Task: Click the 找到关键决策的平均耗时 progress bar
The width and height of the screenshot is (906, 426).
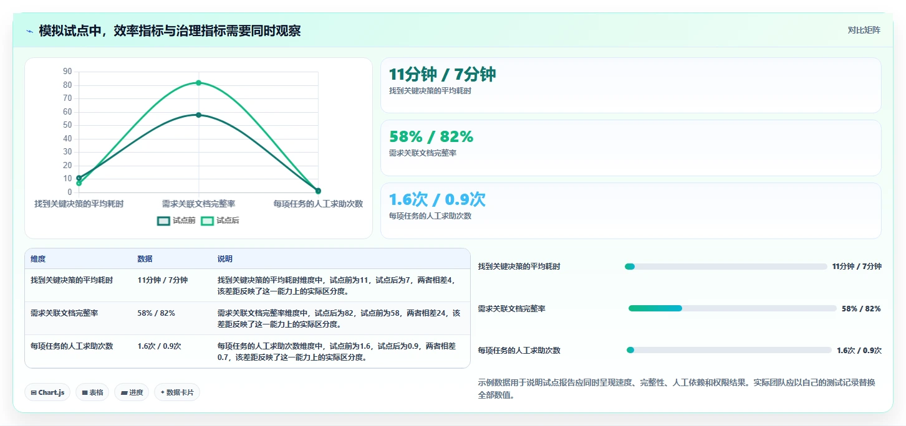Action: 726,267
